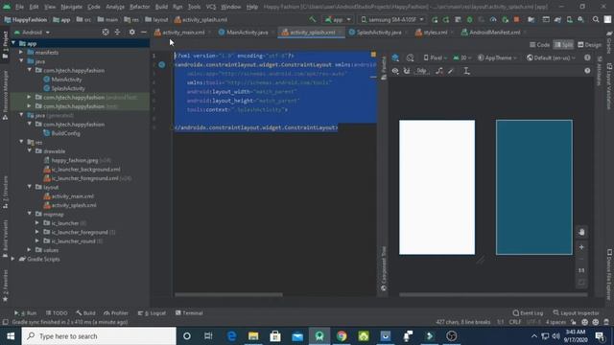Click the orientation for preview icon
Image resolution: width=614 pixels, height=345 pixels.
click(410, 57)
